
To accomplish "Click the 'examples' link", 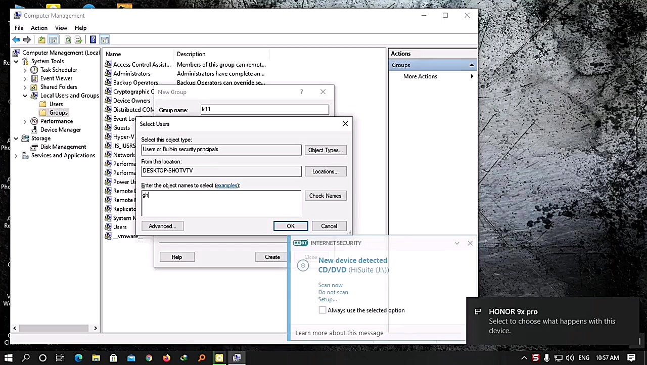I will point(226,186).
